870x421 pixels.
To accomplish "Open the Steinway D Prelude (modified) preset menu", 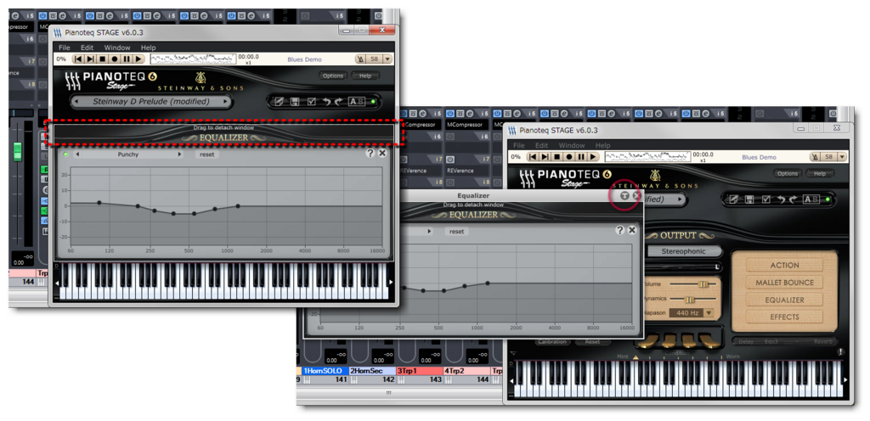I will 150,102.
